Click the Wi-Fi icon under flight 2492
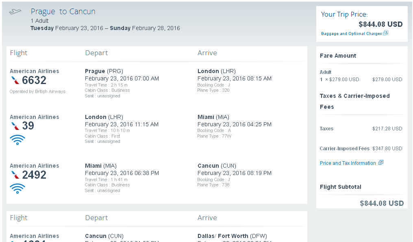 [x=17, y=188]
